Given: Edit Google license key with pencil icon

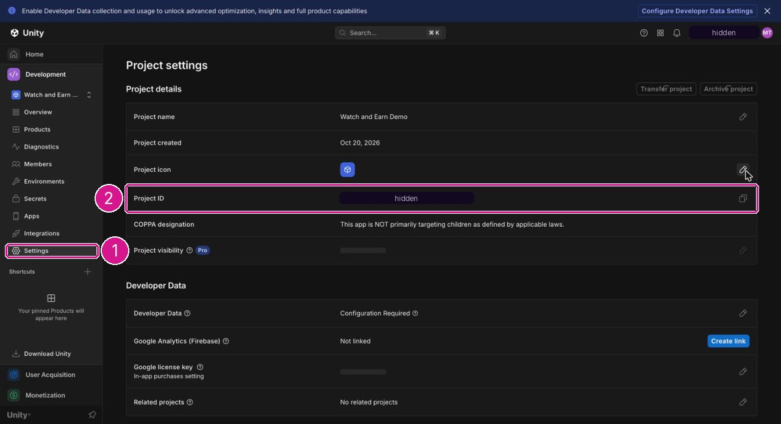Looking at the screenshot, I should [x=743, y=372].
